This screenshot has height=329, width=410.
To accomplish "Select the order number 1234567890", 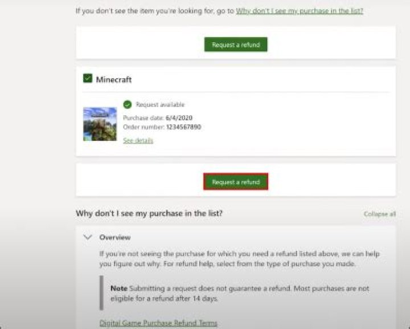I will pyautogui.click(x=182, y=127).
